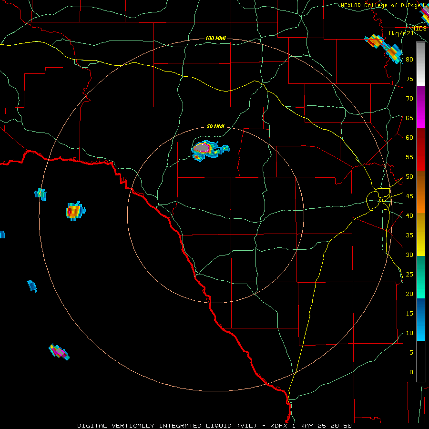Click the scale value "20"
Viewport: 429px width, 429px height.
[409, 294]
